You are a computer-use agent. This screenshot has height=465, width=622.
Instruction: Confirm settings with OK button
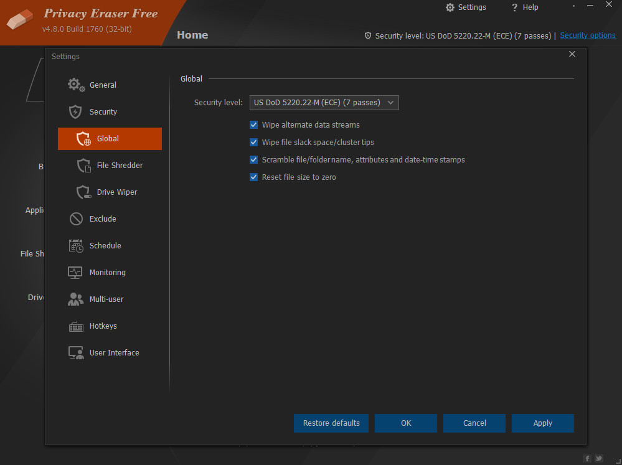coord(406,423)
